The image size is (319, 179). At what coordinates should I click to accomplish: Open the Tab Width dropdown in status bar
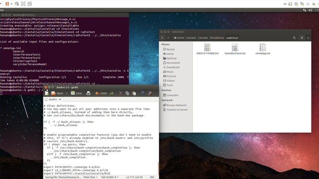click(x=110, y=177)
